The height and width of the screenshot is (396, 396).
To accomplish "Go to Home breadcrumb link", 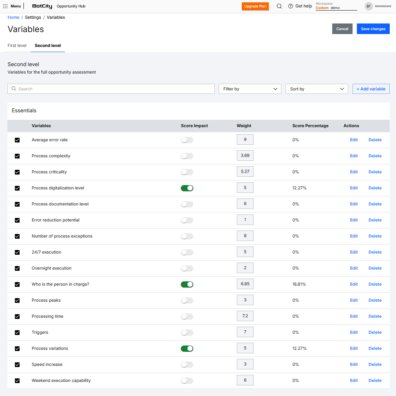I will [13, 17].
